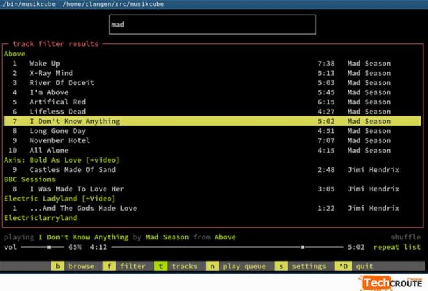This screenshot has width=428, height=291.
Task: Click album header "Above" in the results list
Action: [x=15, y=54]
